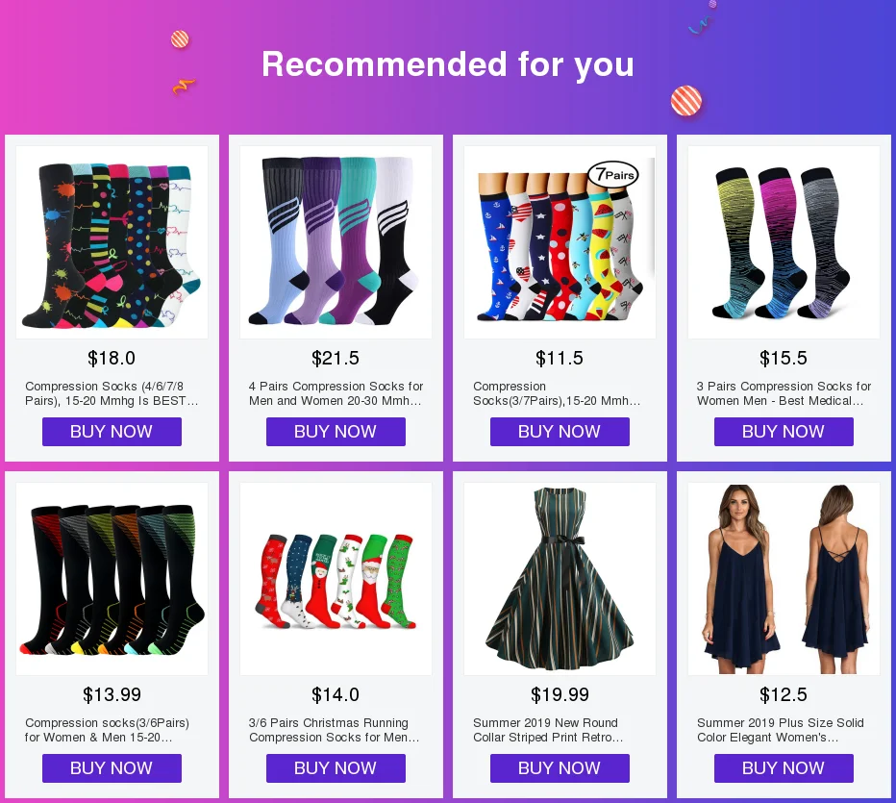Click BUY NOW under the $21.5 socks
This screenshot has height=803, width=896.
pos(336,432)
